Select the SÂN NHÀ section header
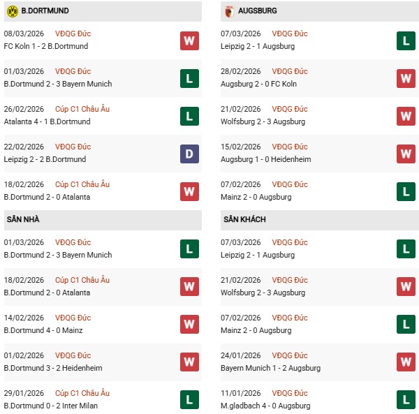The height and width of the screenshot is (414, 419). pyautogui.click(x=22, y=219)
